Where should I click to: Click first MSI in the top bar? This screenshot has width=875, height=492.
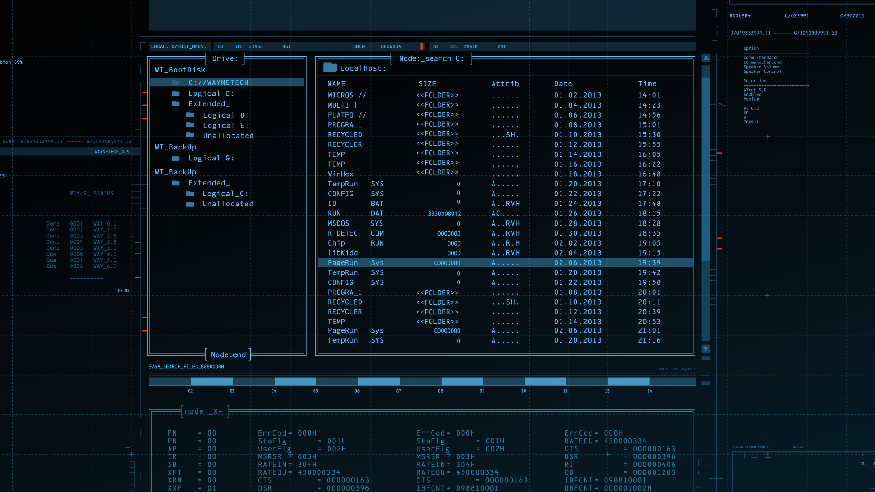click(x=286, y=46)
